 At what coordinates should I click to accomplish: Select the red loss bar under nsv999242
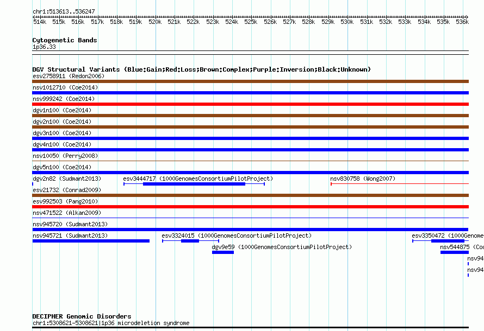tap(250, 104)
